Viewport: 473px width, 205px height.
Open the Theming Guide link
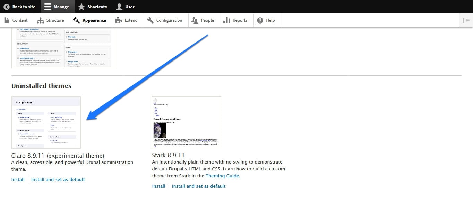[222, 176]
